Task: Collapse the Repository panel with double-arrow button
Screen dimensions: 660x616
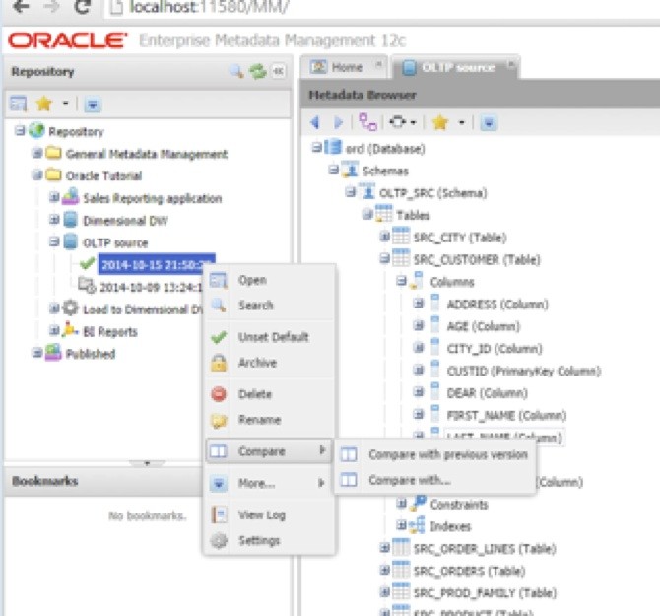Action: (278, 71)
